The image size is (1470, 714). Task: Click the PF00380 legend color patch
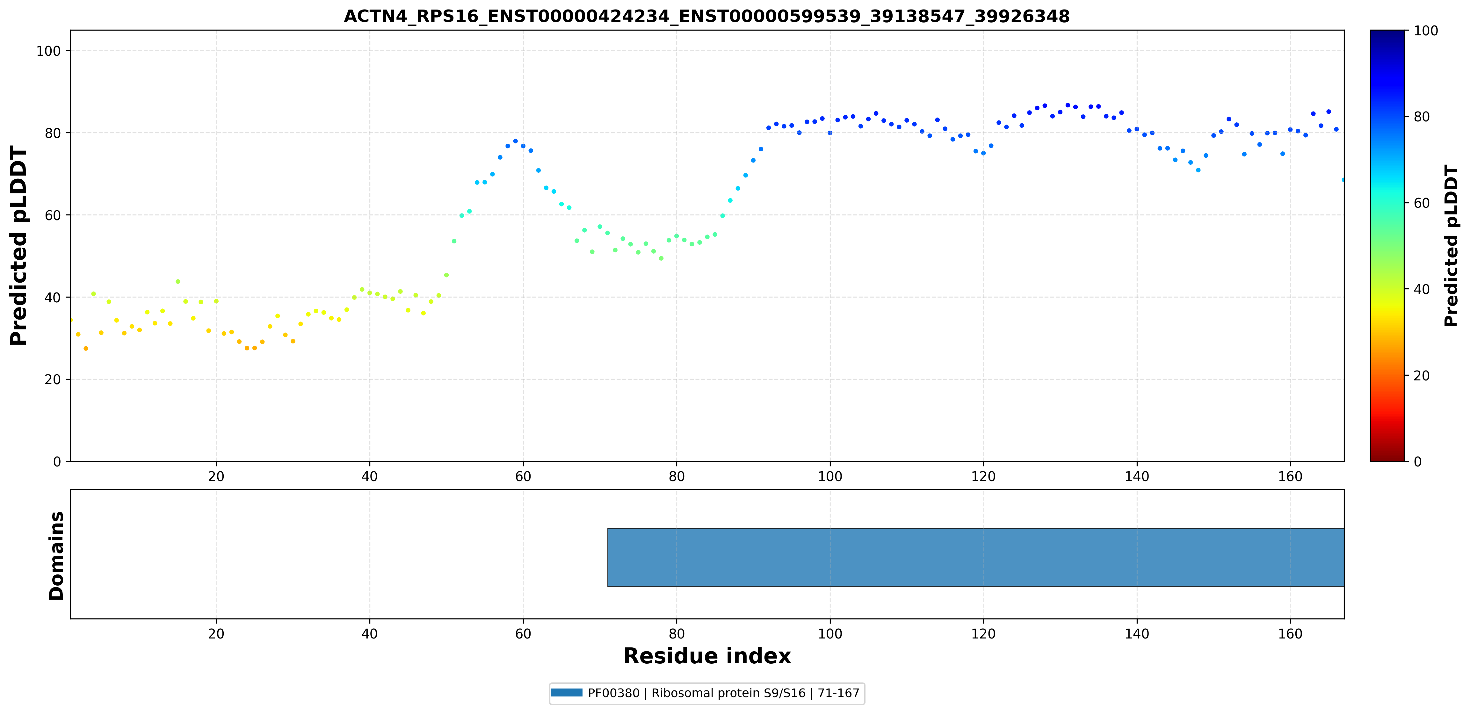coord(566,693)
